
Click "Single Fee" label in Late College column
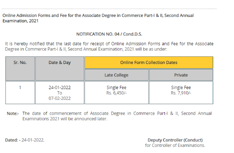click(116, 88)
